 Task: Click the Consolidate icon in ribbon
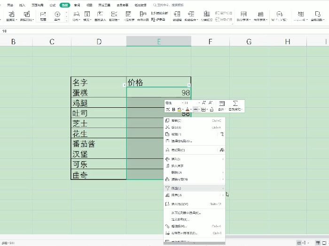tap(143, 14)
